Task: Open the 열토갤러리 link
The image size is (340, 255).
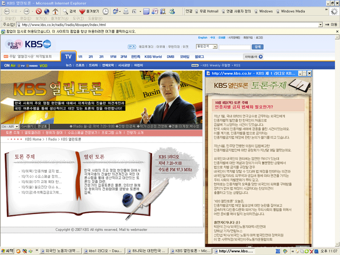Action: pyautogui.click(x=32, y=133)
